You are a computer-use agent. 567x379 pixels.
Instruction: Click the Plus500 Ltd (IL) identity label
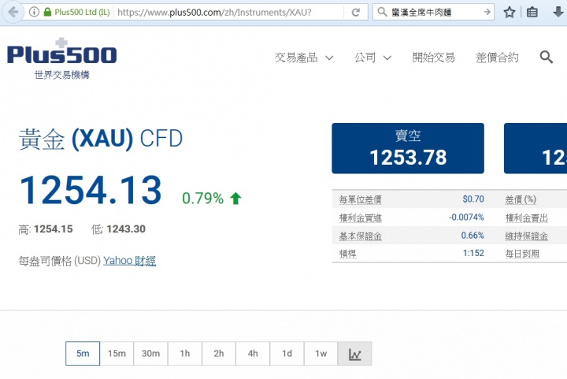tap(82, 13)
